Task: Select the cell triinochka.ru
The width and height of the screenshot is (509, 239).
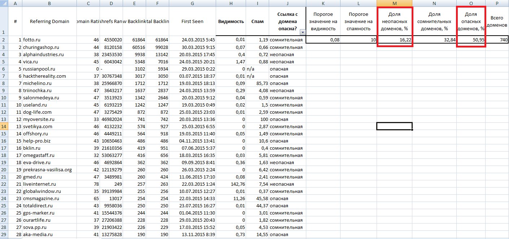Action: pyautogui.click(x=49, y=90)
